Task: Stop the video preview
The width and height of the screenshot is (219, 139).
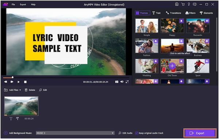Action: [25, 82]
